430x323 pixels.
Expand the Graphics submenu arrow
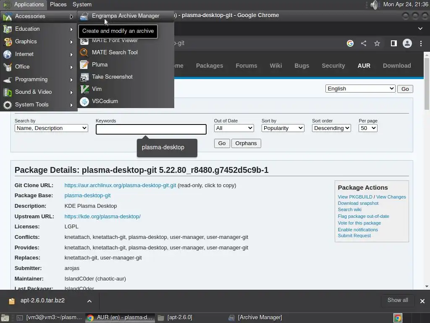71,42
